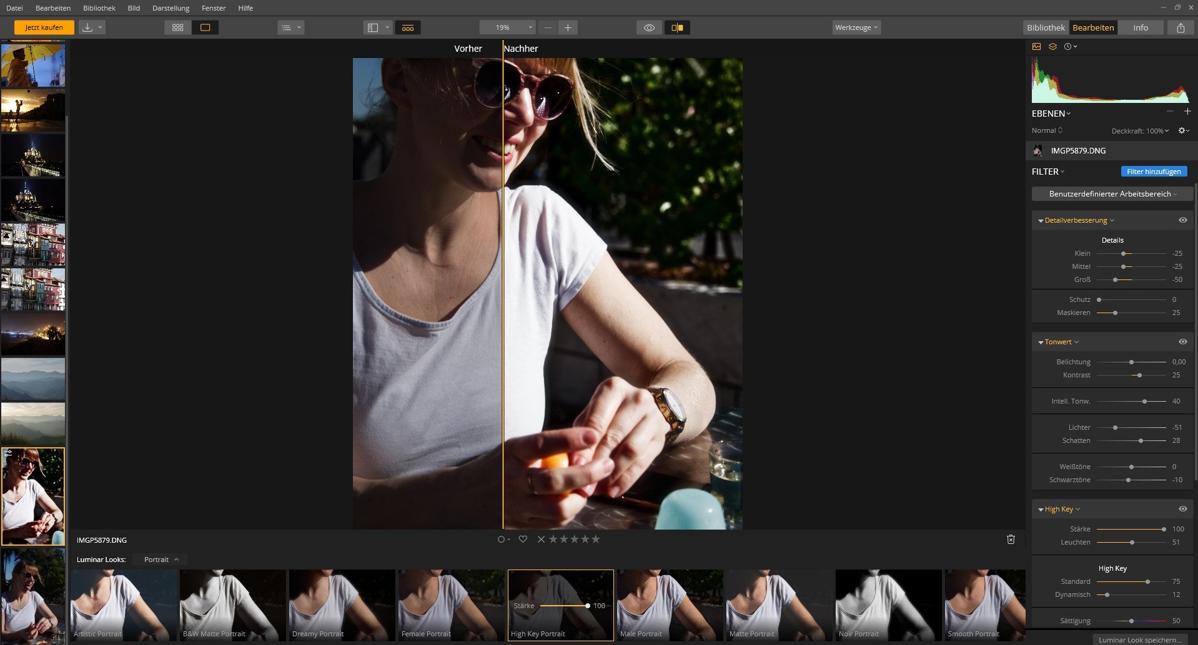Zoom in with the plus button

pyautogui.click(x=568, y=27)
